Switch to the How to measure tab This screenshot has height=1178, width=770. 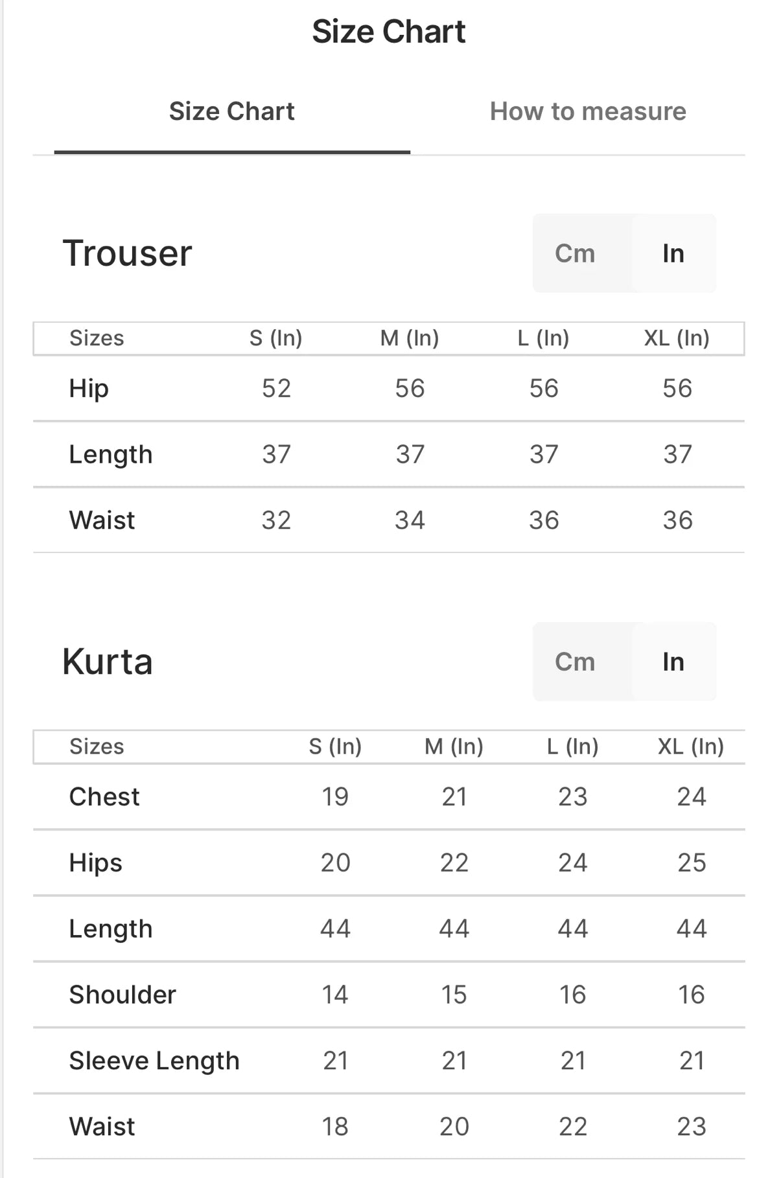pos(587,111)
